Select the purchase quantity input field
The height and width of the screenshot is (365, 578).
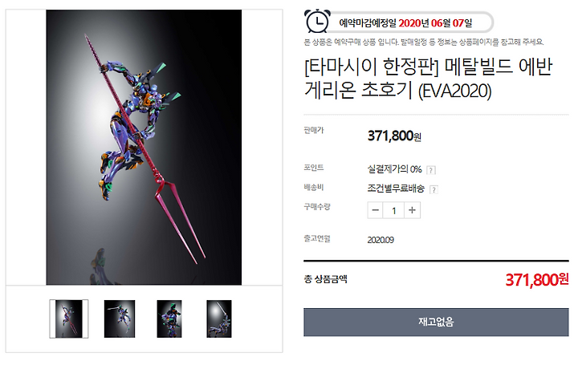tap(393, 210)
